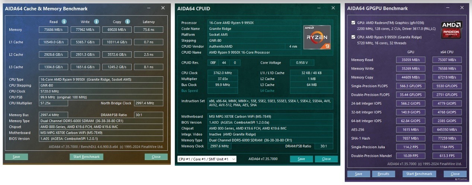
Task: Toggle the AMD Radeon GPU checkbox
Action: [353, 23]
